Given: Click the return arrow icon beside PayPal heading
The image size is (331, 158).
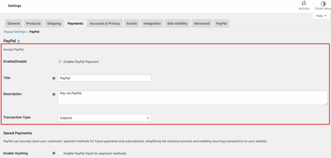Looking at the screenshot, I should [x=18, y=41].
